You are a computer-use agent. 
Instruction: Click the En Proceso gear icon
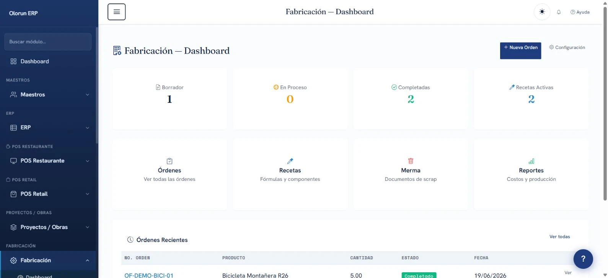click(x=276, y=87)
